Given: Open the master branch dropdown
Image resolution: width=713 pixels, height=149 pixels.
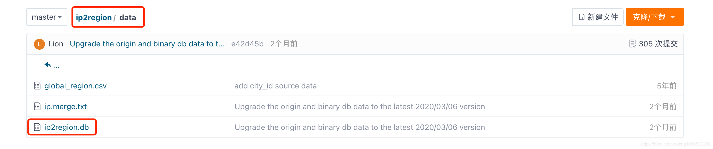Looking at the screenshot, I should [x=47, y=17].
